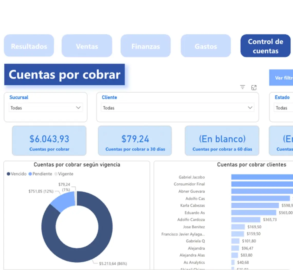Screen dimensions: 293x270
Task: Click the Cuentas por cobrar page heading
Action: (65, 75)
